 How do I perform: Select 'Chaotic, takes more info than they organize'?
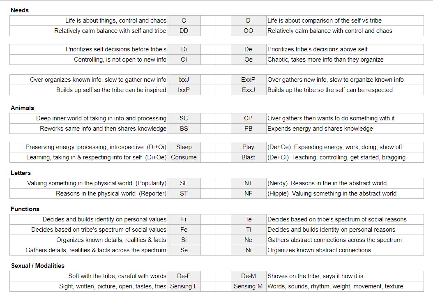(325, 60)
